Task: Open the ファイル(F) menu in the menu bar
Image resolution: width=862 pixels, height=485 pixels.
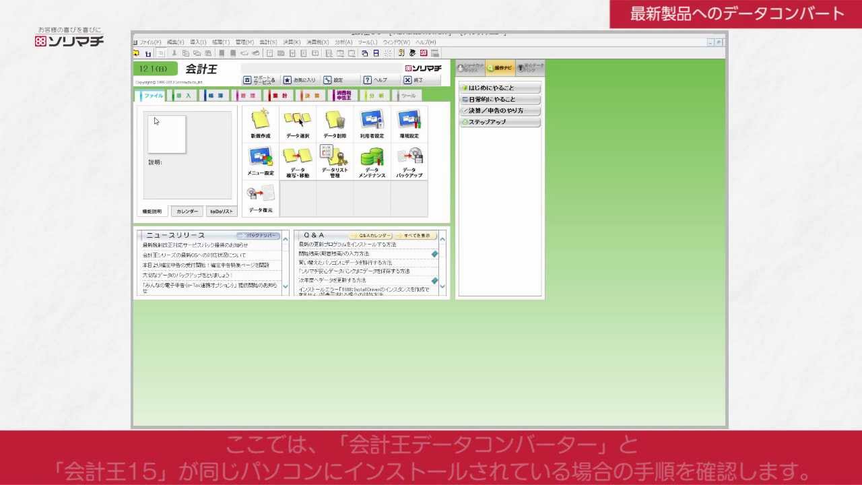Action: coord(150,42)
